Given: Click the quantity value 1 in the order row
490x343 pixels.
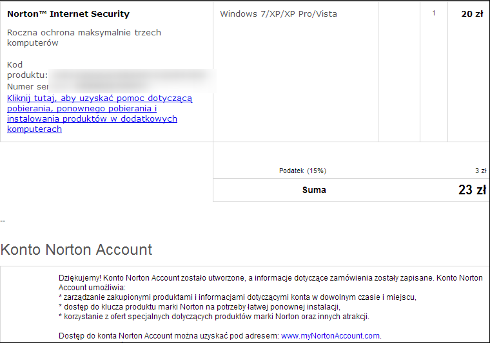Looking at the screenshot, I should (434, 13).
